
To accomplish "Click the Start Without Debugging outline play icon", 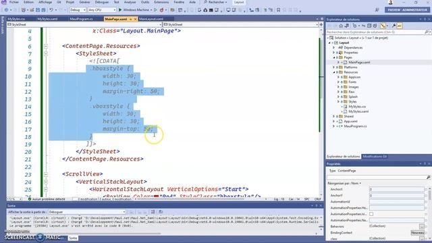I will (155, 10).
